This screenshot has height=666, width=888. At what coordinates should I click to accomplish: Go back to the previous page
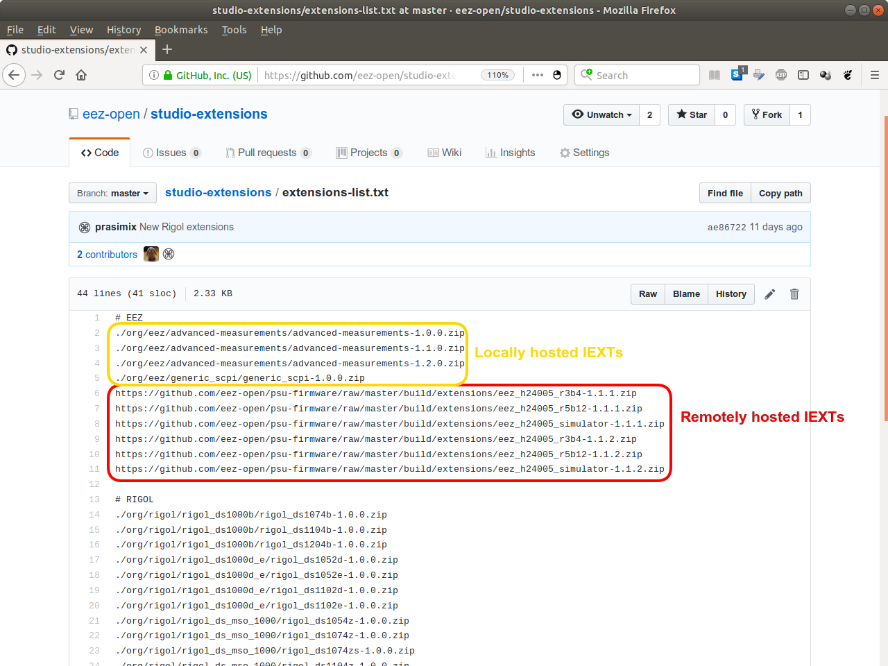pos(14,75)
